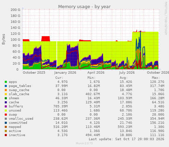Click the shmem max value 166.28M

[157, 98]
